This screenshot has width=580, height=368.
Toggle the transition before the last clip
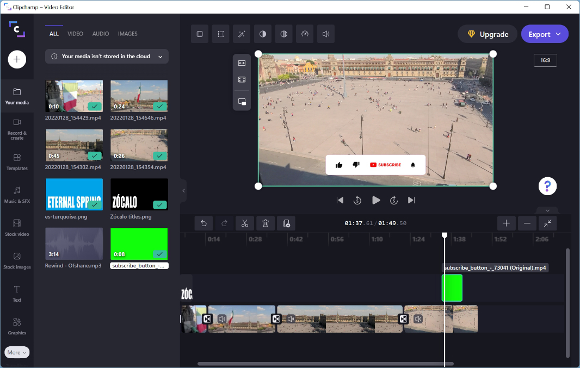click(404, 319)
